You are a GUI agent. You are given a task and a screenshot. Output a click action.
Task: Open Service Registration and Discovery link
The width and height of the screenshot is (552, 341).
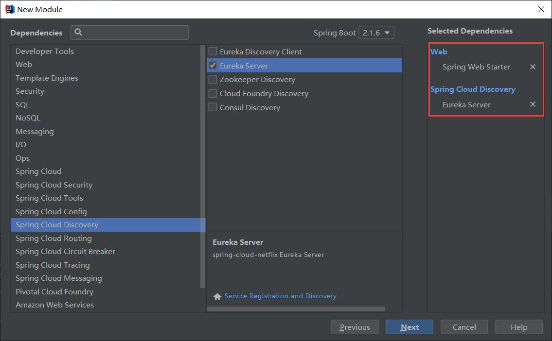point(281,296)
